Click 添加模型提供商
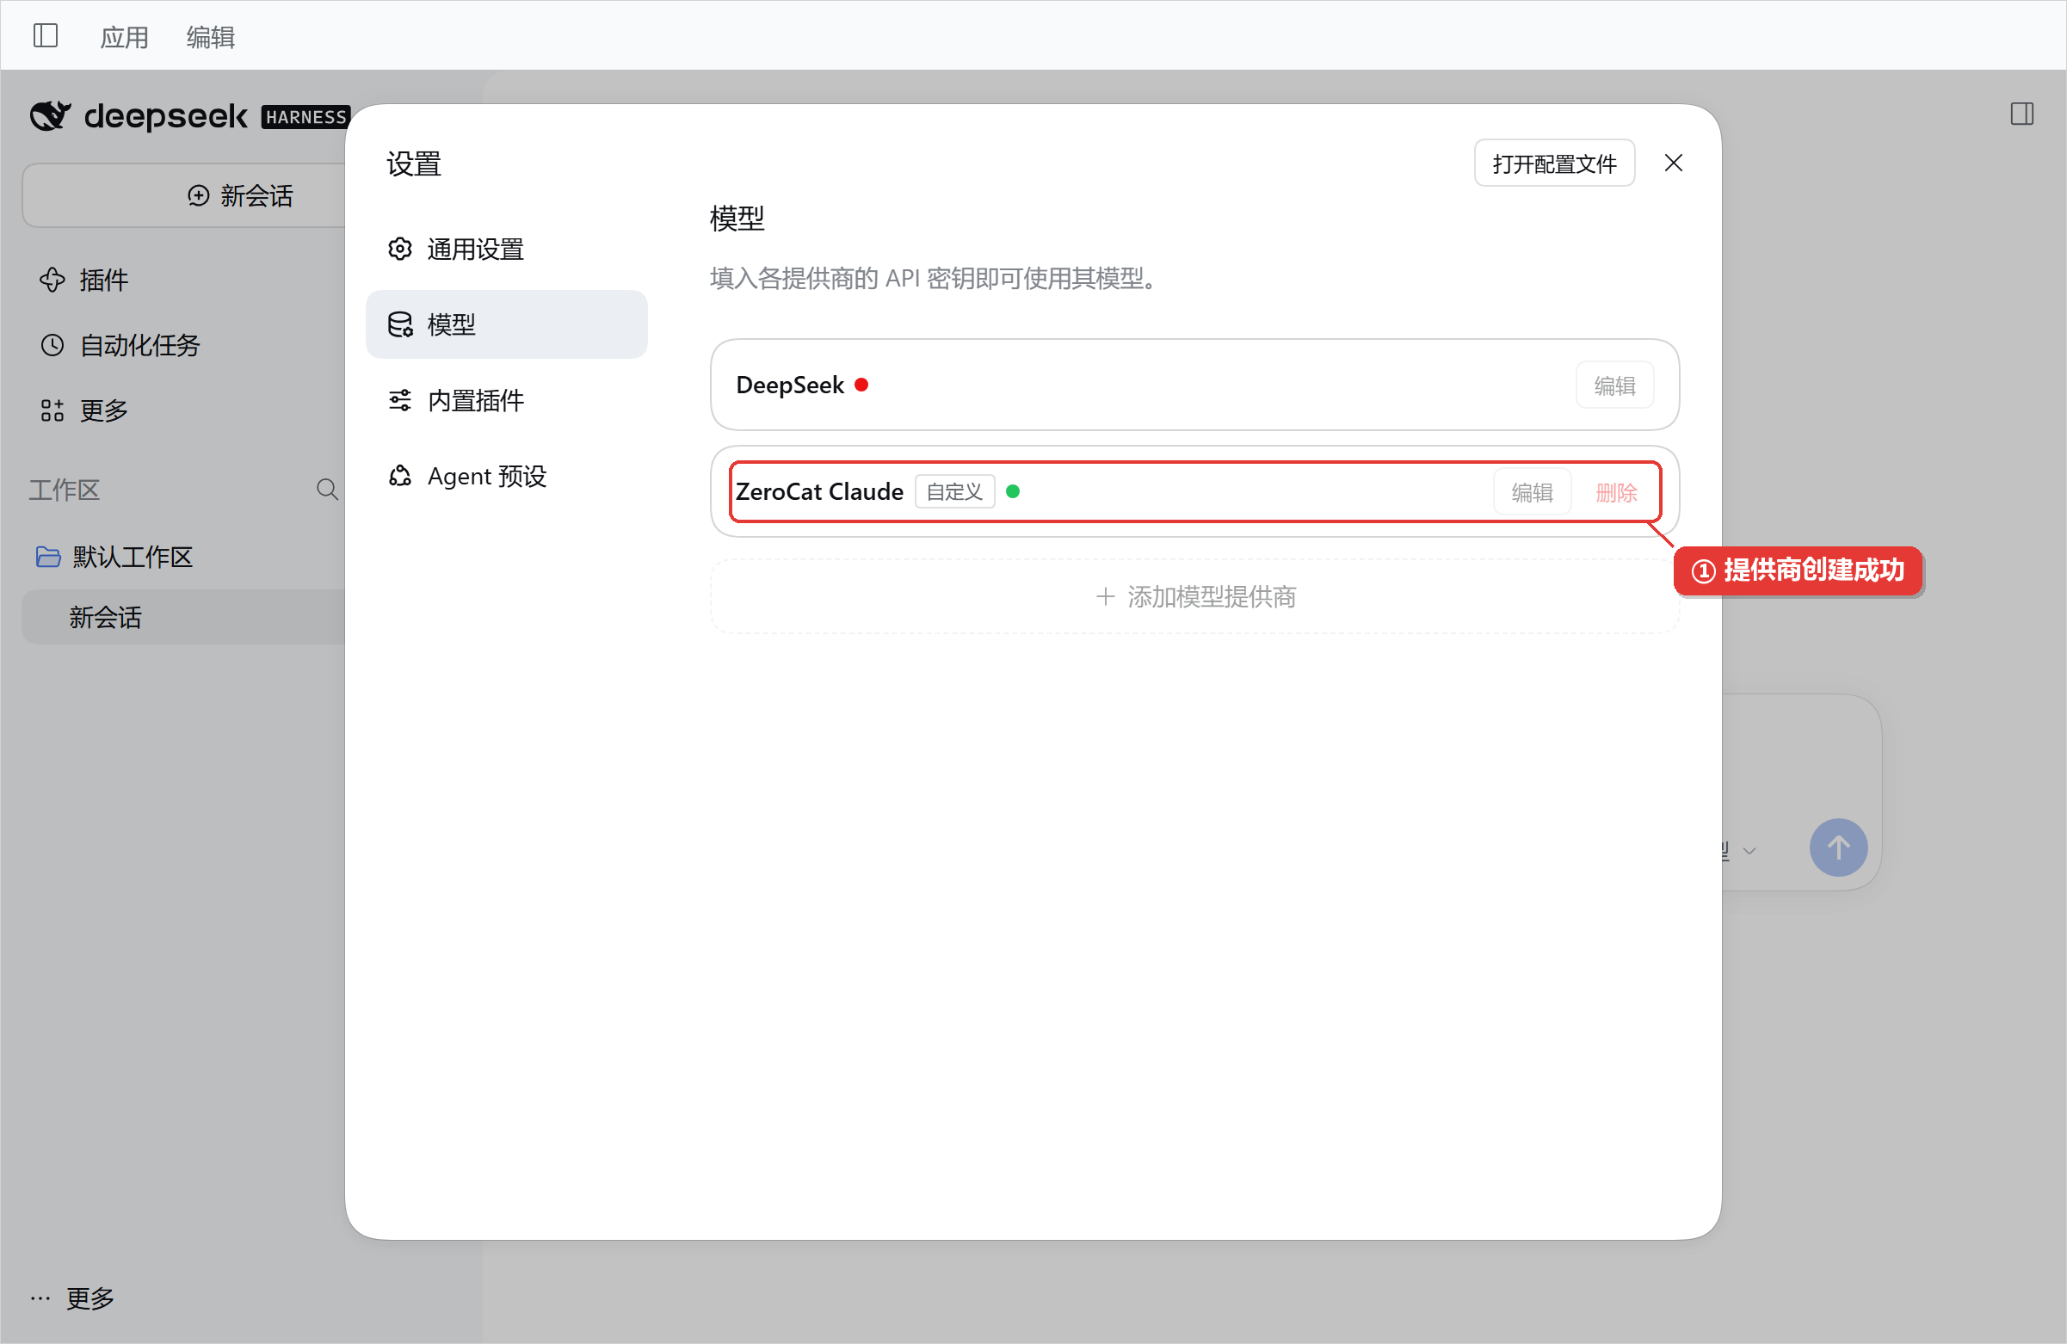This screenshot has width=2067, height=1344. 1194,596
